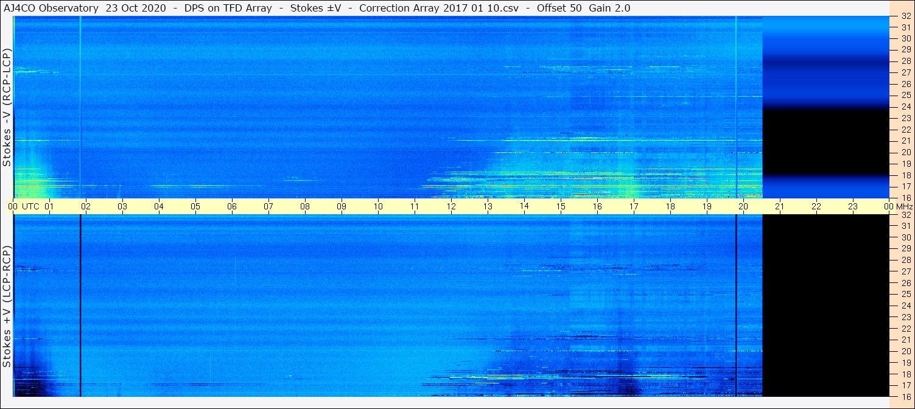Select the 01 hour marker on time axis
Image resolution: width=915 pixels, height=409 pixels.
tap(49, 206)
